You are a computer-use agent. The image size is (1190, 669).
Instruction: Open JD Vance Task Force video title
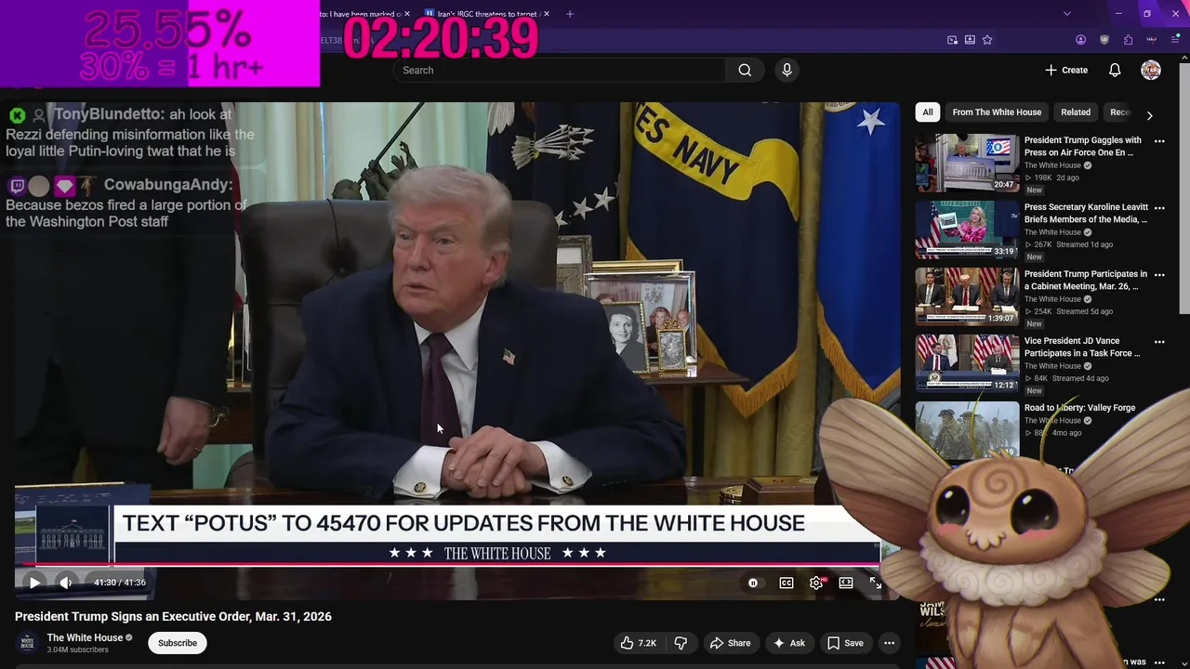(x=1082, y=348)
